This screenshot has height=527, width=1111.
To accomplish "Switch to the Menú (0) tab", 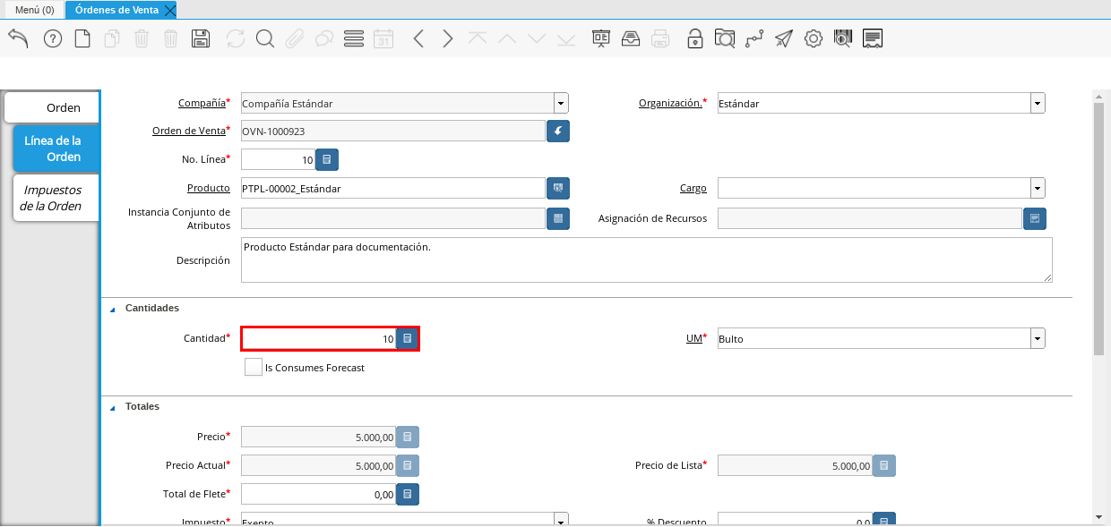I will click(35, 10).
